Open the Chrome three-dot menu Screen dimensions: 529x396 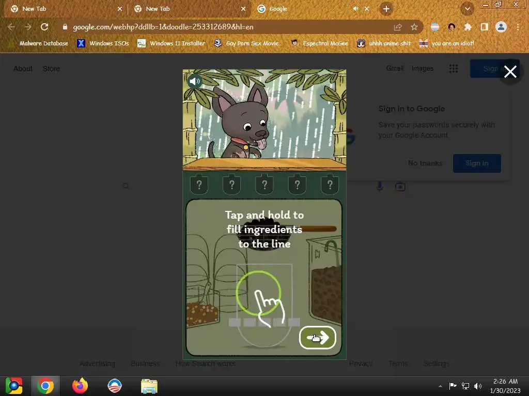click(518, 27)
